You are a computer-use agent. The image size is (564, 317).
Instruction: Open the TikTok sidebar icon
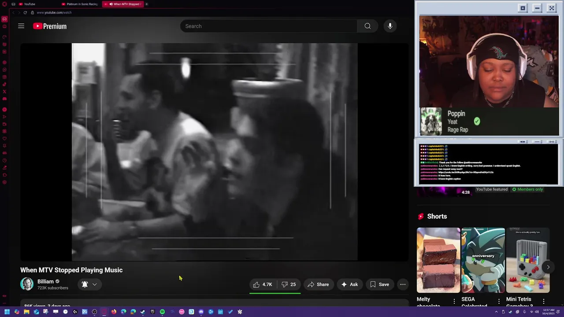click(4, 84)
